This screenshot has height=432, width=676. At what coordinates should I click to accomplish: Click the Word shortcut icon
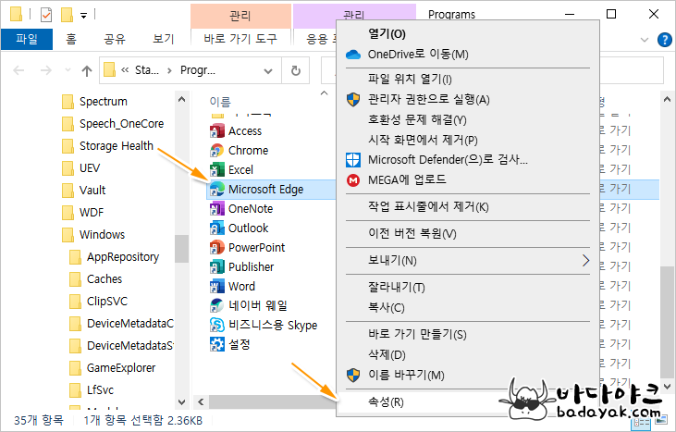coord(216,286)
